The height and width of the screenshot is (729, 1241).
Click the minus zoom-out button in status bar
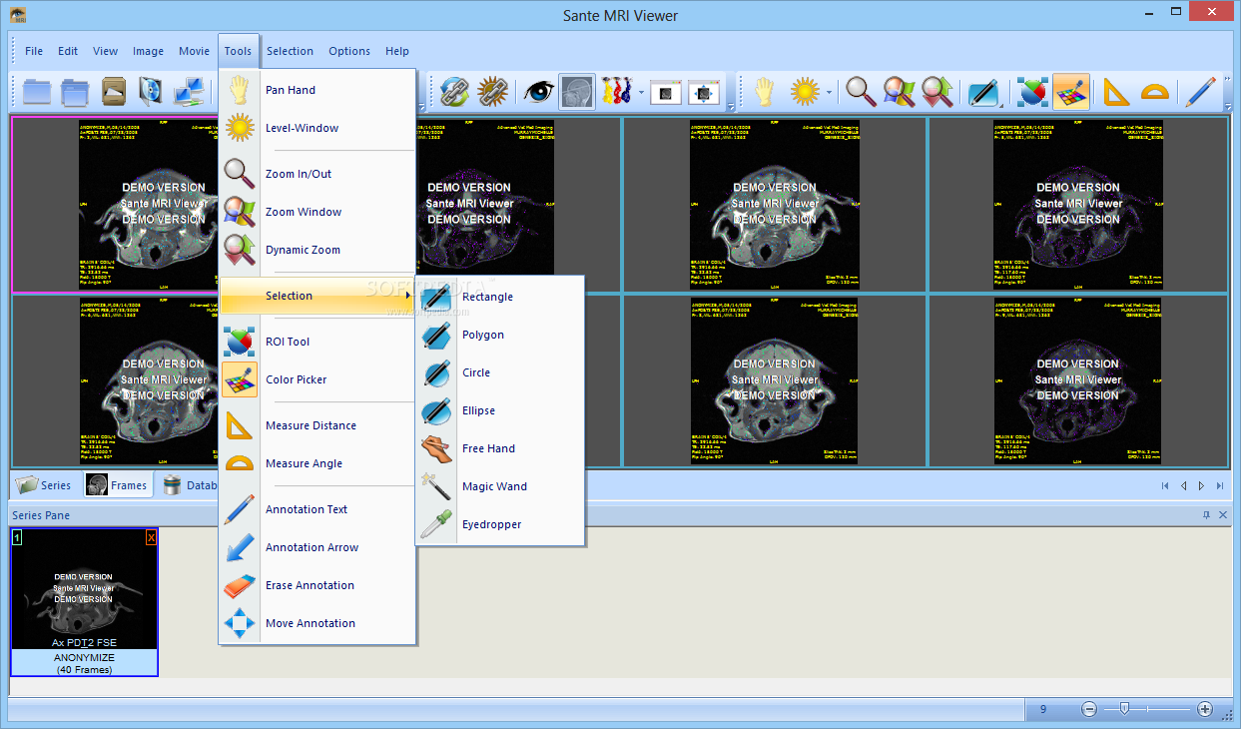point(1089,709)
